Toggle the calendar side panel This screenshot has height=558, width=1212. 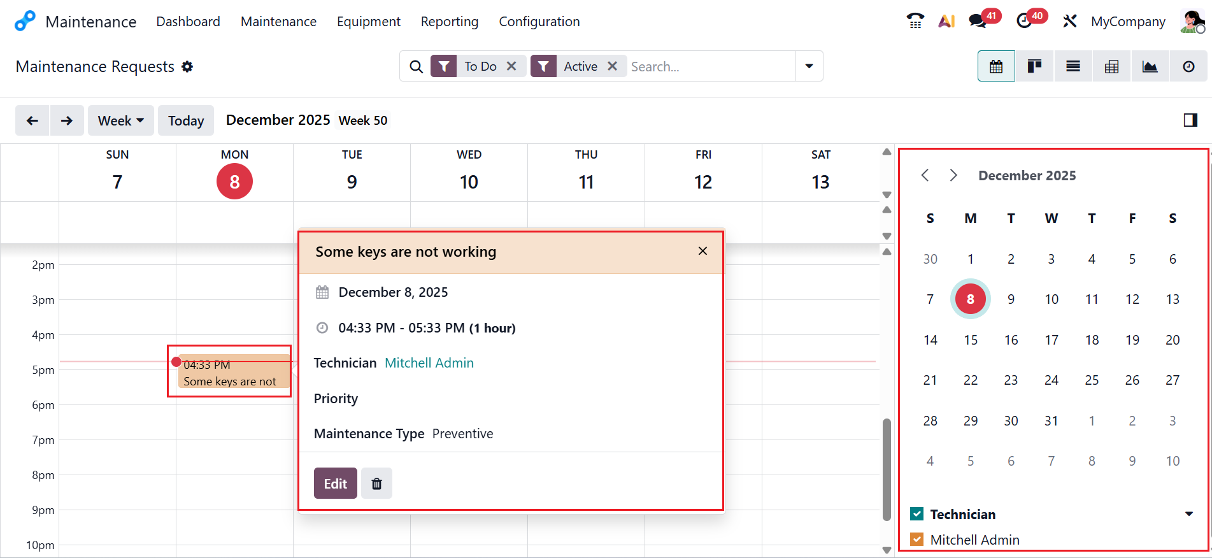[1190, 120]
